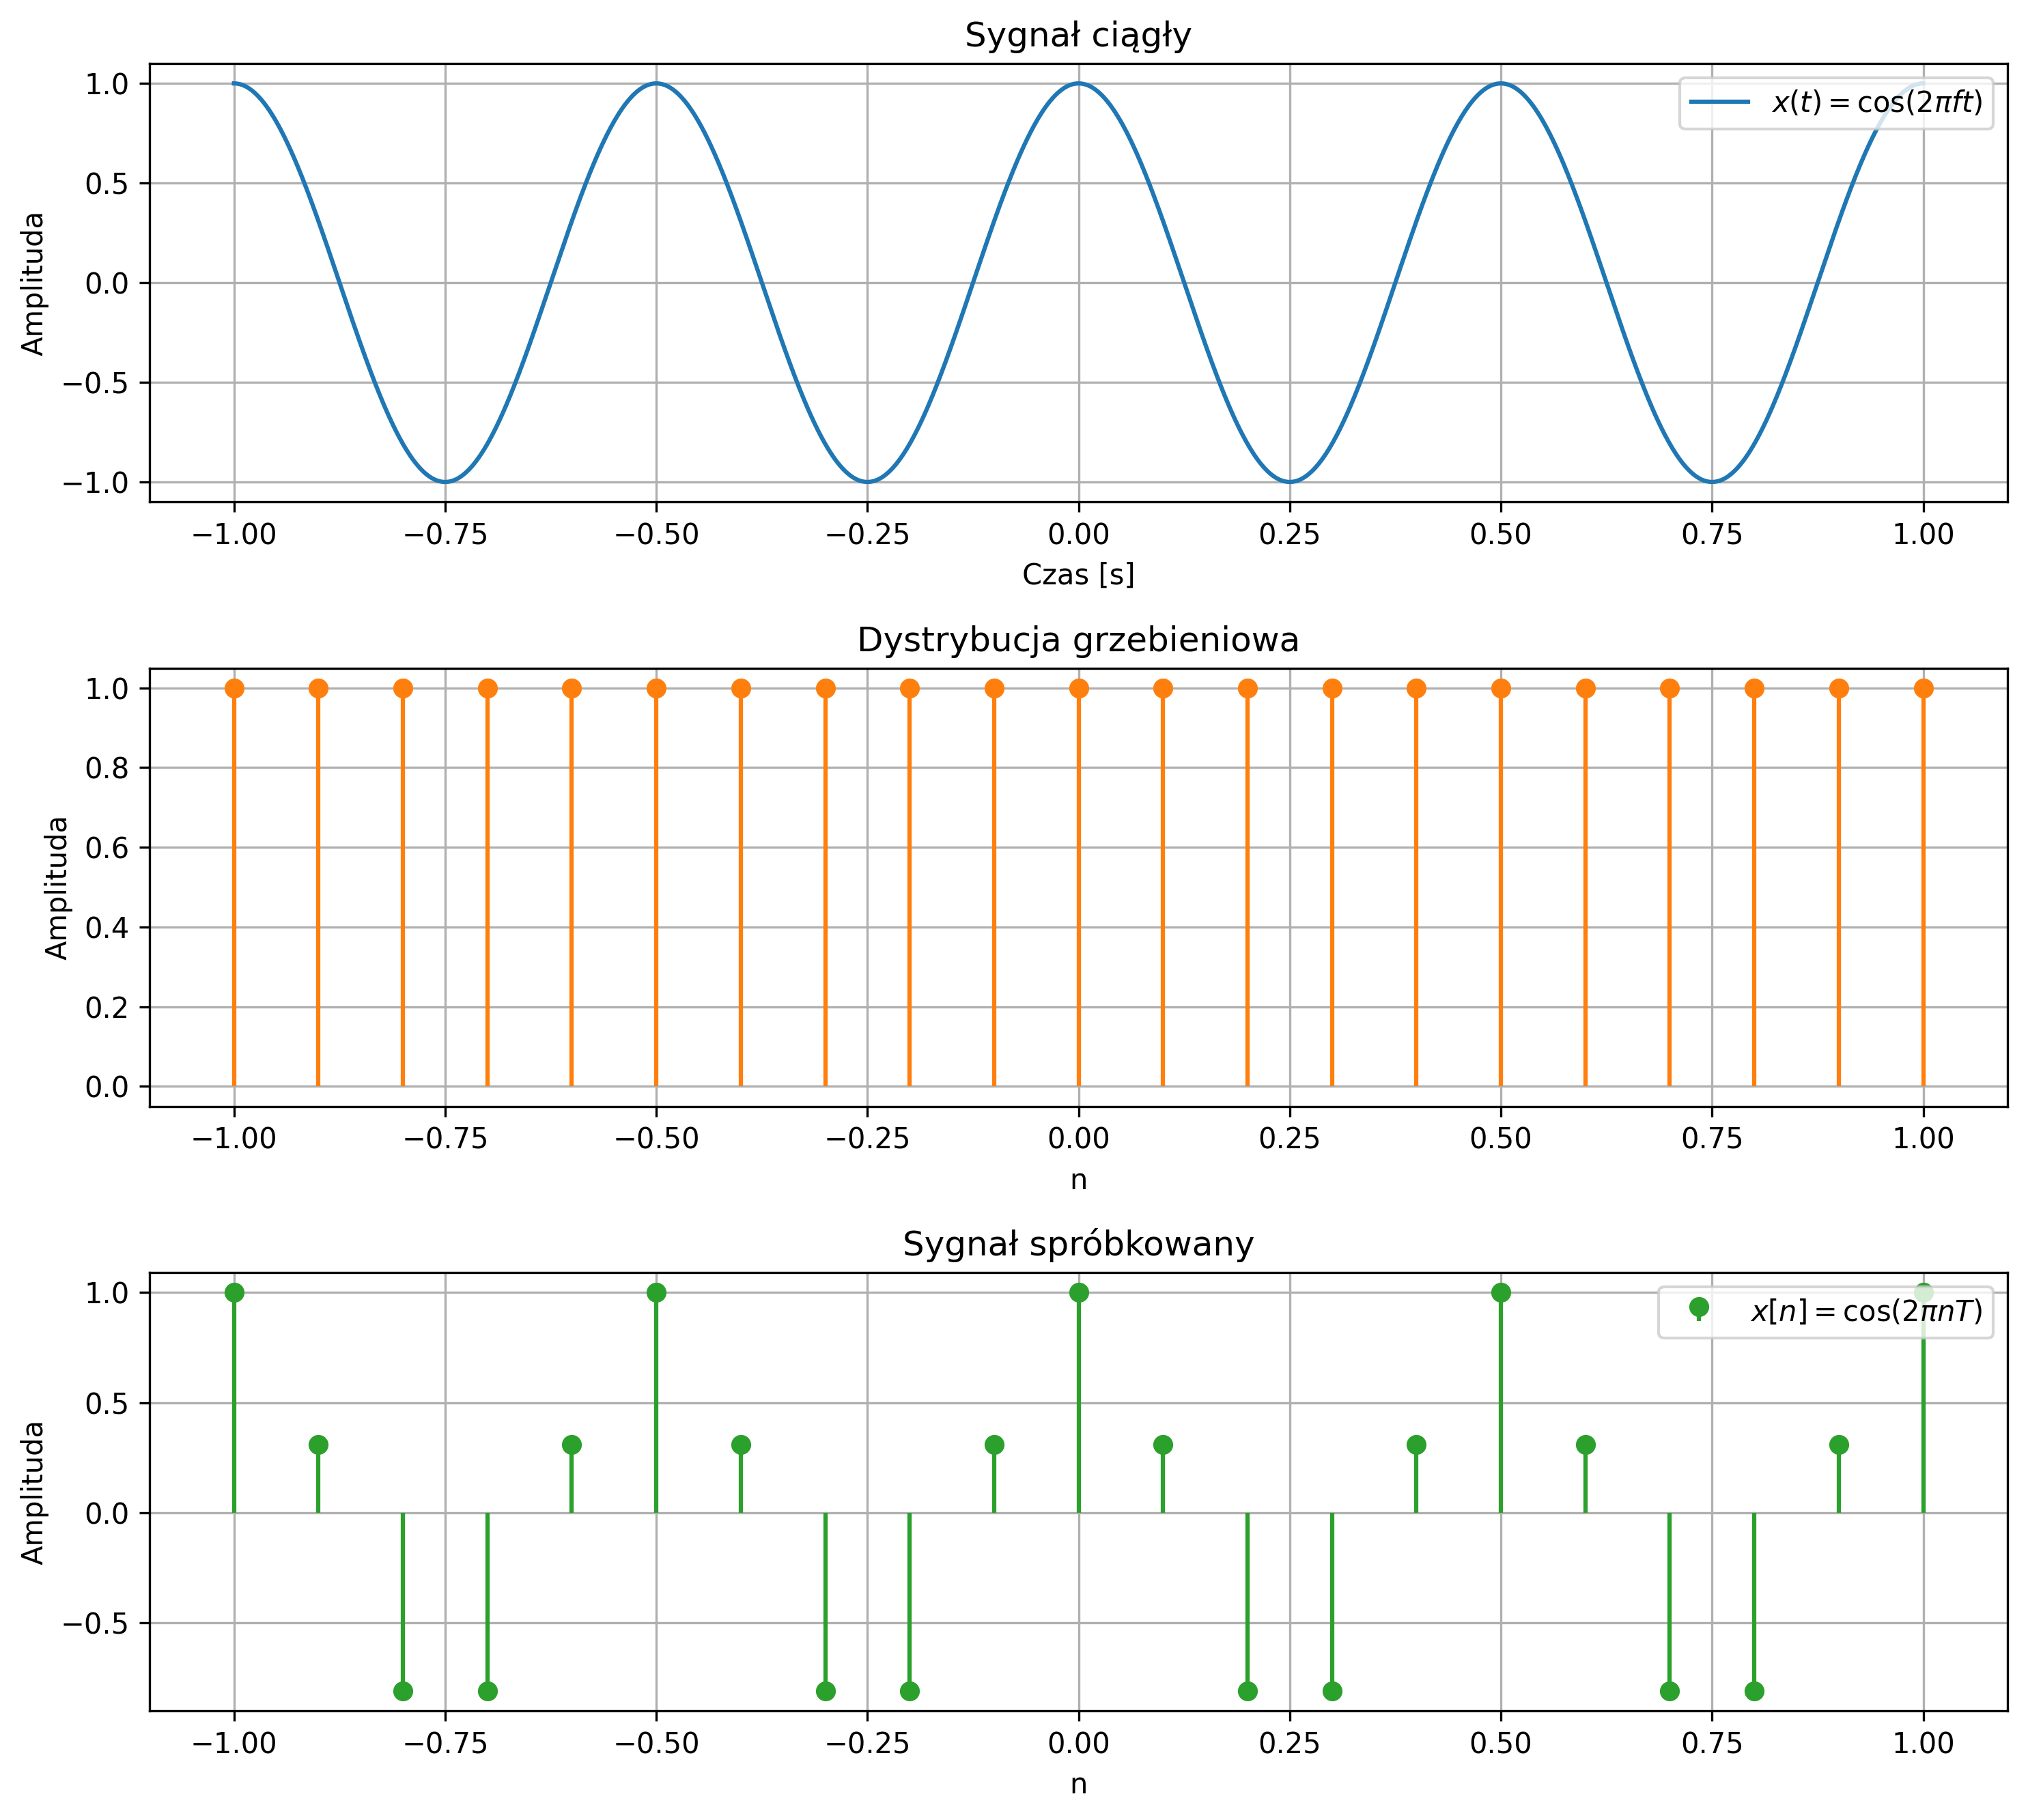Click the blue line sample in the top legend
The height and width of the screenshot is (1820, 2028).
tap(1720, 103)
